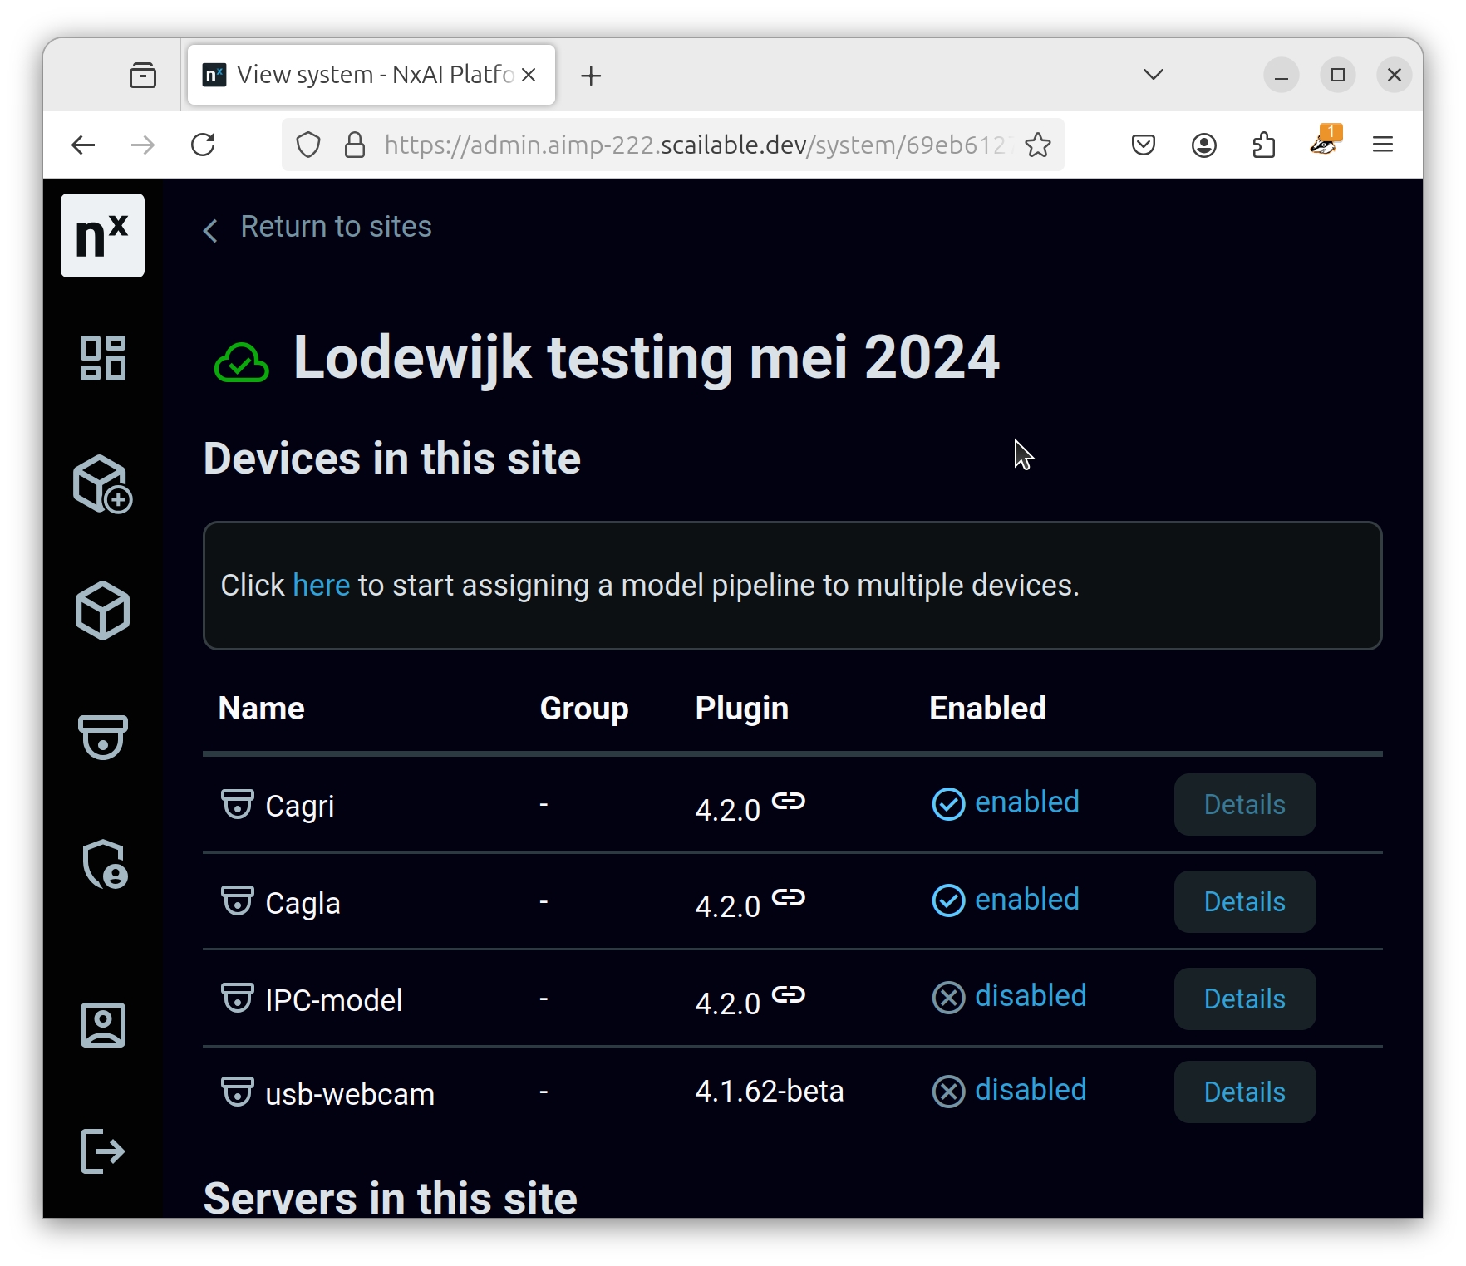Open the dashboard grid icon in sidebar
This screenshot has height=1266, width=1466.
102,358
